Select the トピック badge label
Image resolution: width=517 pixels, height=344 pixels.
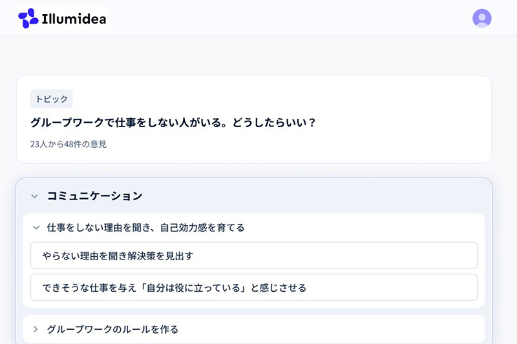pos(52,99)
